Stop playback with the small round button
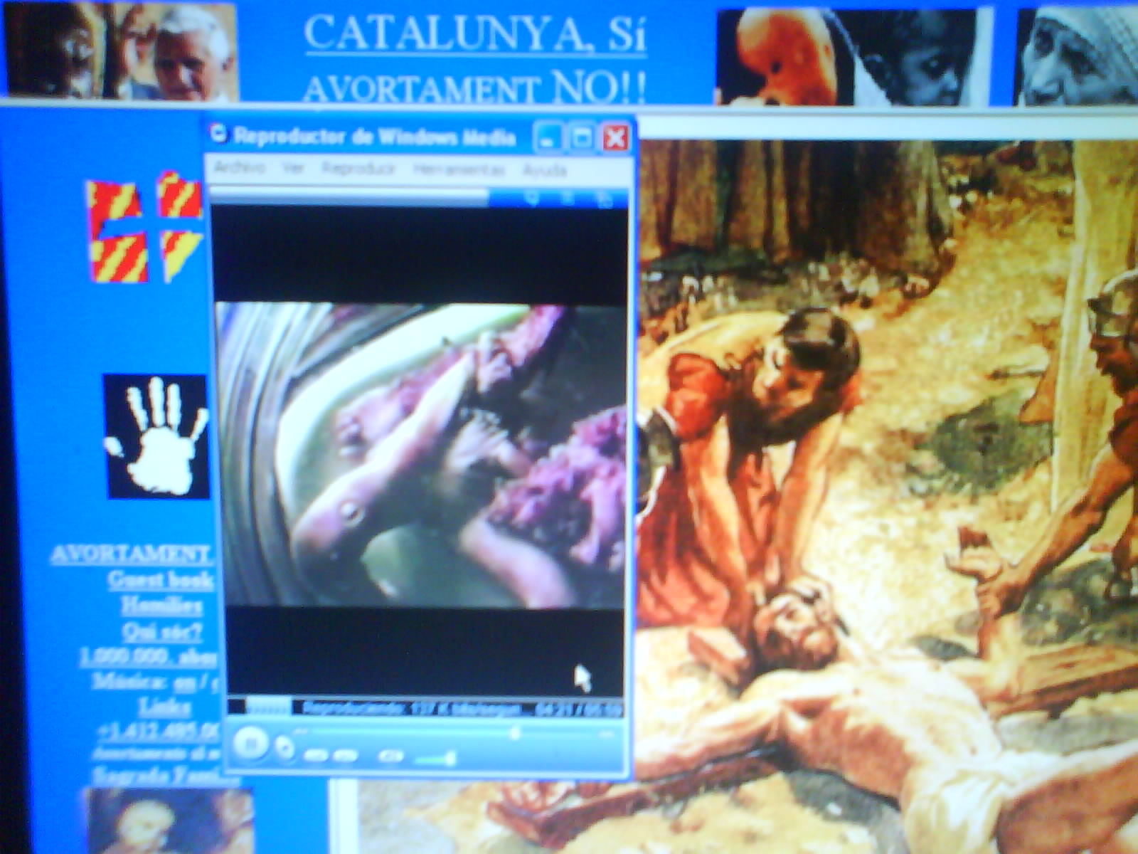Image resolution: width=1138 pixels, height=854 pixels. 284,748
